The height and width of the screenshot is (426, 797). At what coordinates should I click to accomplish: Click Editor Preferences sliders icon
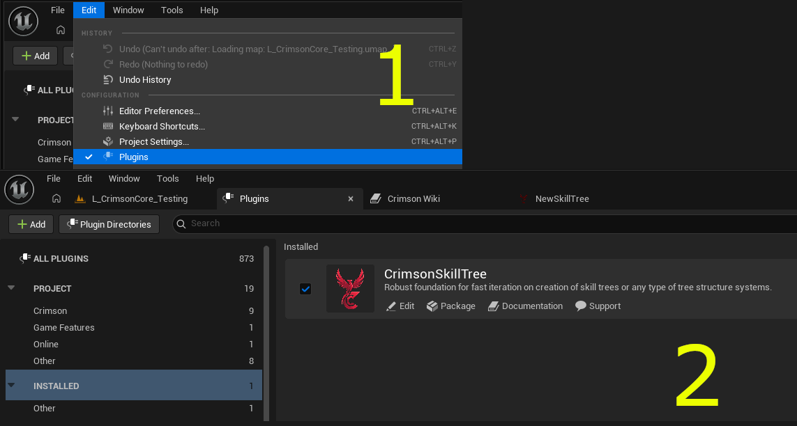tap(108, 111)
